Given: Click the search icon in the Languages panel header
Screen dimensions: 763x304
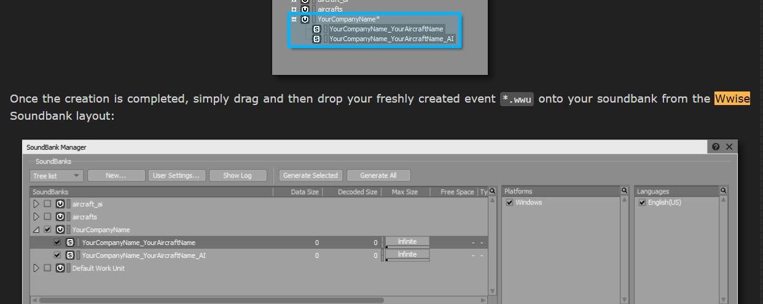Looking at the screenshot, I should (x=723, y=191).
